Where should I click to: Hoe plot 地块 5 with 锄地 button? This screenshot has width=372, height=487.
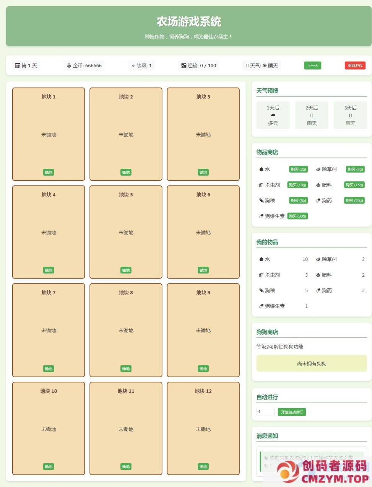(x=126, y=270)
